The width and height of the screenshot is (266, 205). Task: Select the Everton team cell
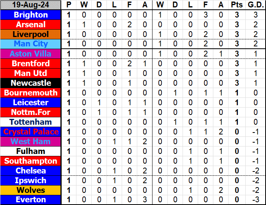[x=31, y=200]
